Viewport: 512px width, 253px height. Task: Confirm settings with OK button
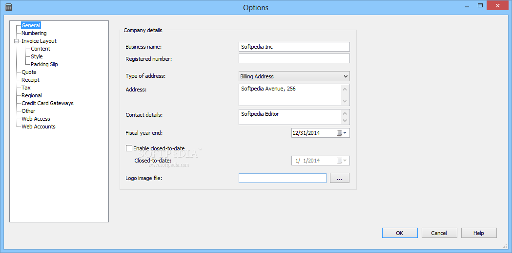400,233
